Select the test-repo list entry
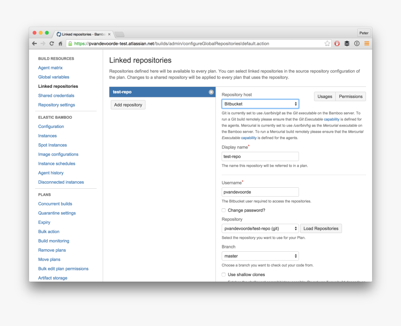Screen dimensions: 401x326 (162, 92)
